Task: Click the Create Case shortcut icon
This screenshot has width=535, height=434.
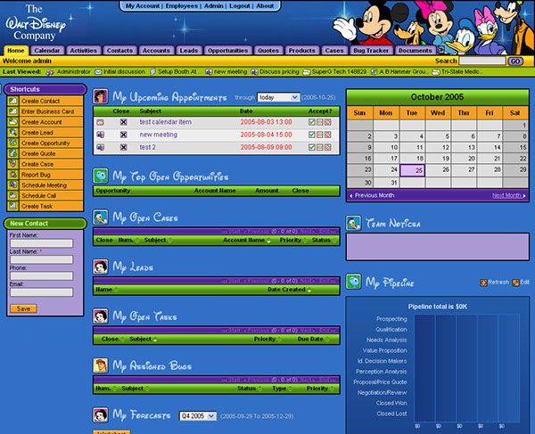Action: click(x=13, y=164)
